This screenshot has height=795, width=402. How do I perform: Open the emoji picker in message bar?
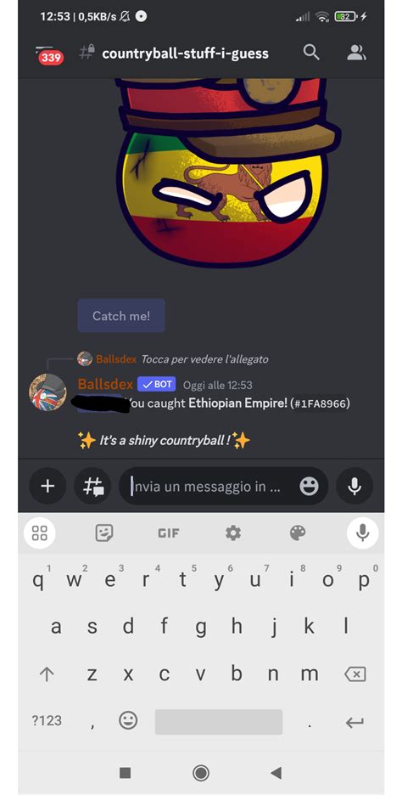coord(309,486)
